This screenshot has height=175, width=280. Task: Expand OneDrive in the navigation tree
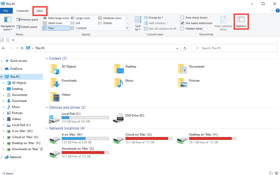[2, 69]
